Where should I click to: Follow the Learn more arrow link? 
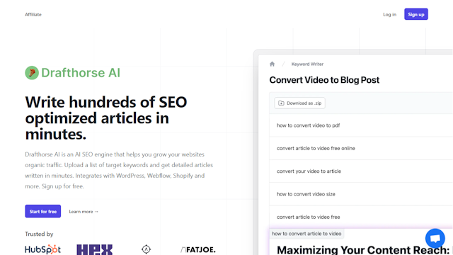pos(84,212)
